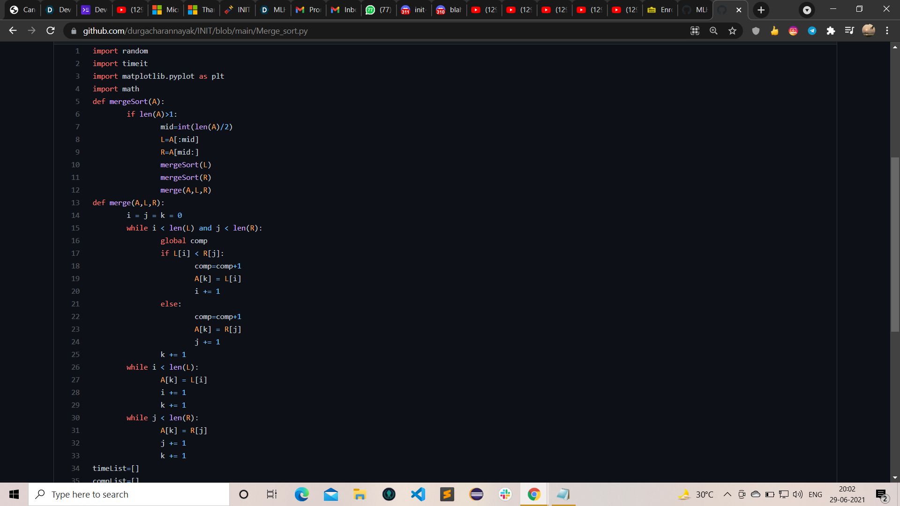Click the Windows taskbar search box
The image size is (900, 506).
[129, 494]
